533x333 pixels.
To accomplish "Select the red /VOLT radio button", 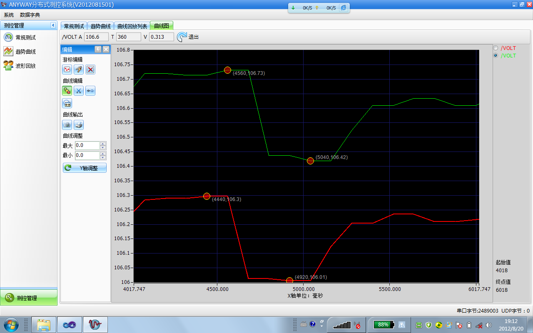I will pyautogui.click(x=496, y=48).
